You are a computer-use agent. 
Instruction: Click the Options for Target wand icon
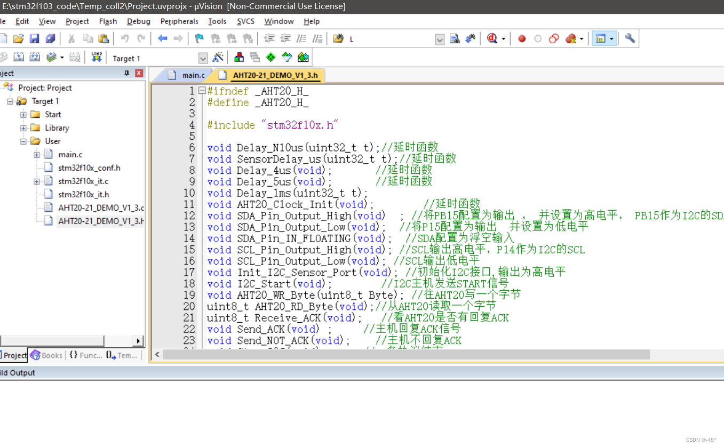tap(217, 57)
